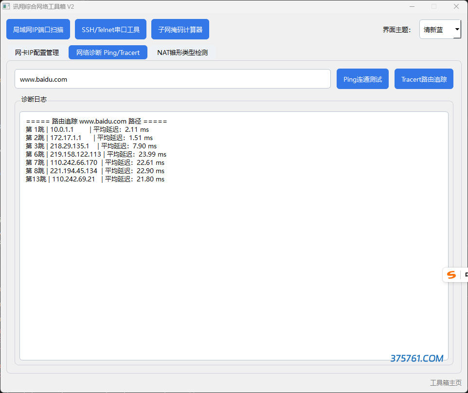Launch the SSH/Telnet串口工具

110,29
